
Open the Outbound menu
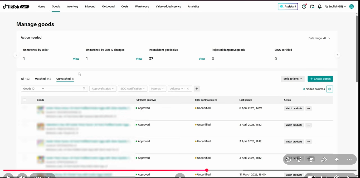[108, 7]
